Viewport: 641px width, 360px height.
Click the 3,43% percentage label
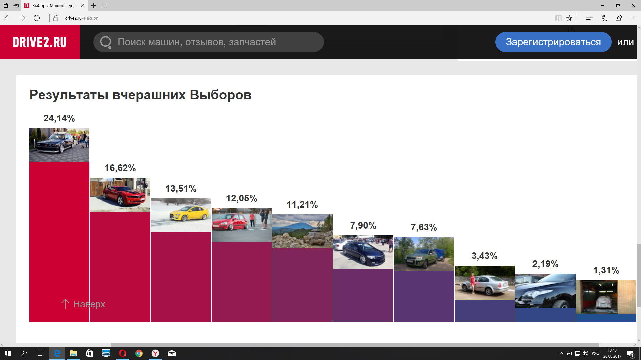[x=485, y=256]
